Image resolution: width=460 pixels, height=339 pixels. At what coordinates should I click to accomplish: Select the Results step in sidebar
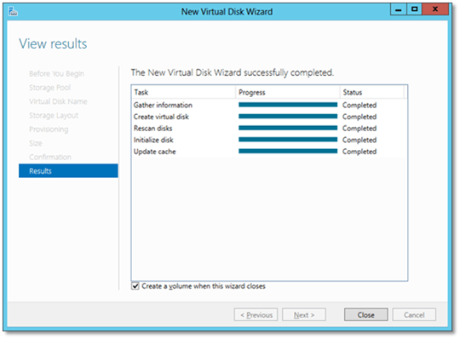(x=68, y=170)
